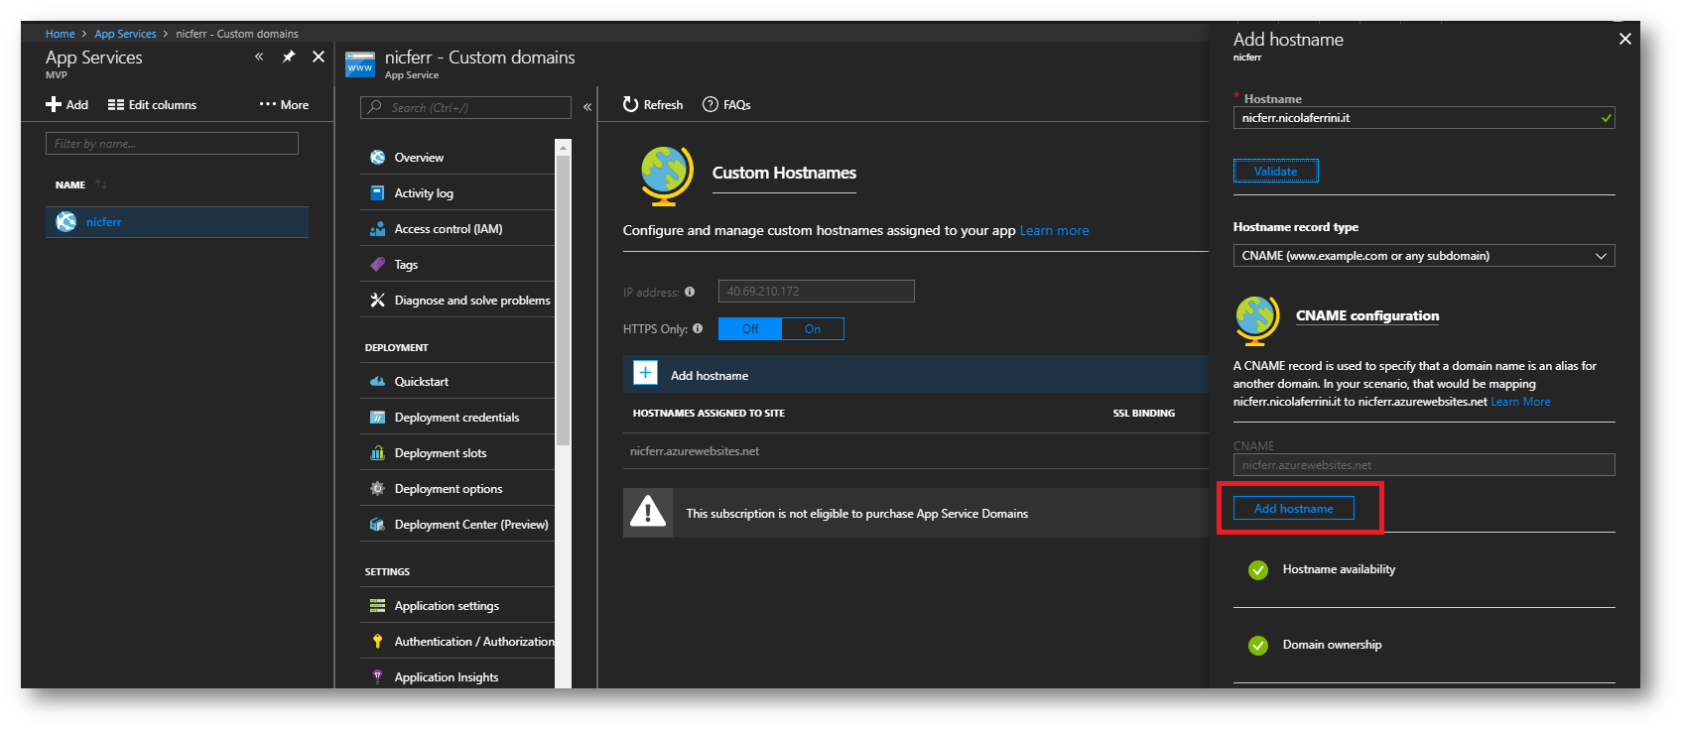The width and height of the screenshot is (1682, 730).
Task: Close the App Services blade
Action: 319,57
